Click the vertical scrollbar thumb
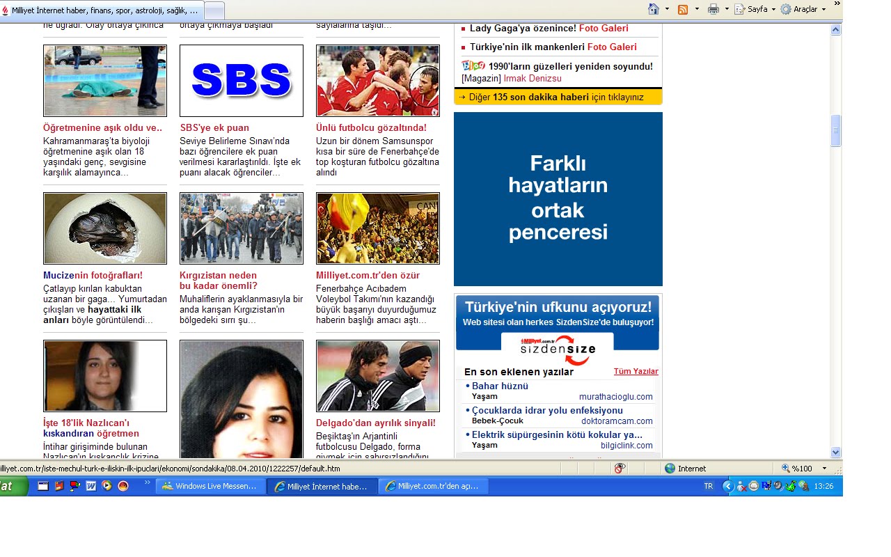The height and width of the screenshot is (557, 891). click(836, 131)
